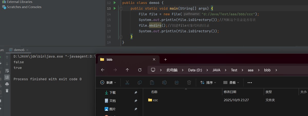Screen dimensions: 308x116
Task: Close the demo6 Run tab
Action: click(27, 50)
